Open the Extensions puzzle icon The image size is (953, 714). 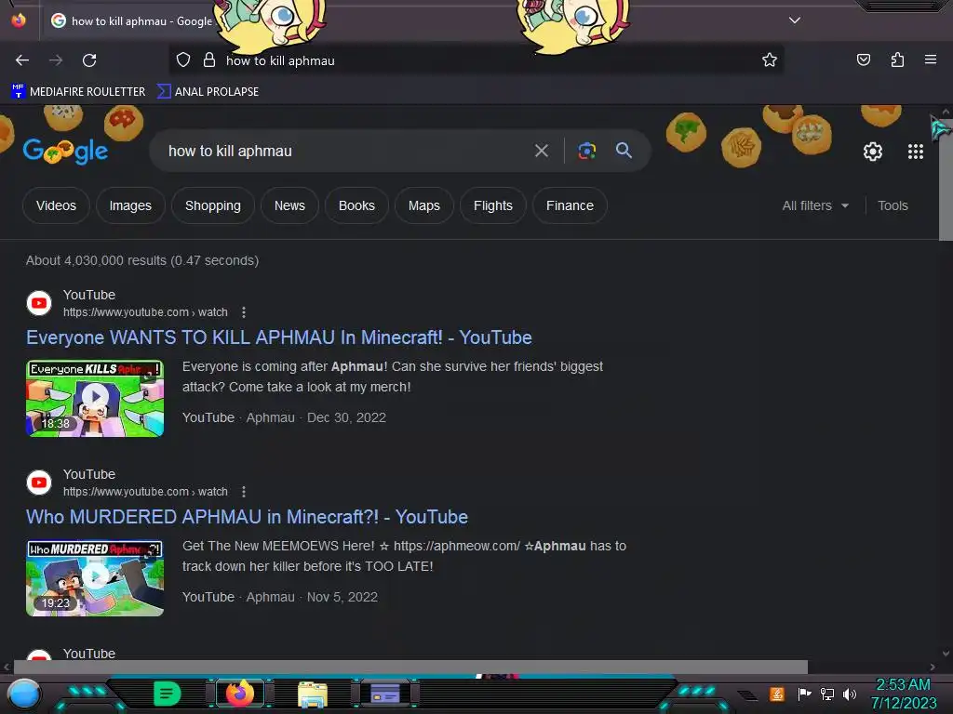(897, 59)
